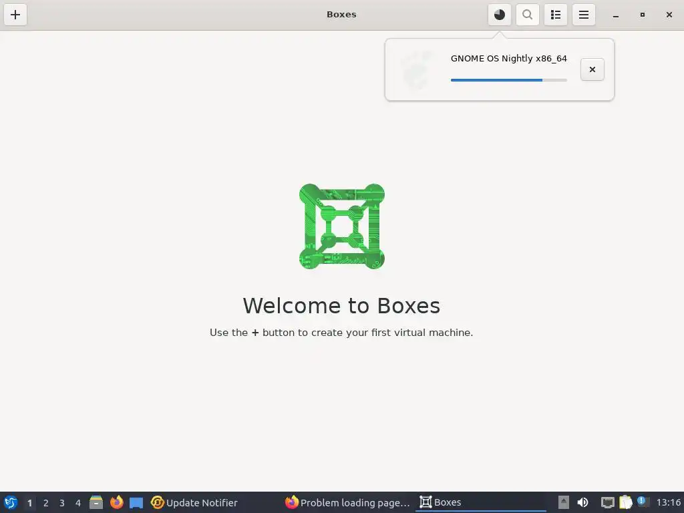This screenshot has height=513, width=684.
Task: Click the first-virtual-machine hint text
Action: (x=341, y=333)
